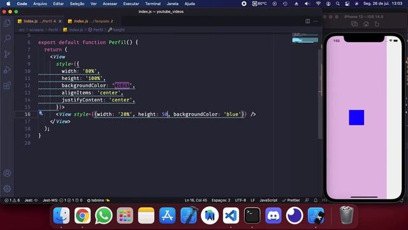Go to line via Ln 16, Col 45

pyautogui.click(x=196, y=200)
